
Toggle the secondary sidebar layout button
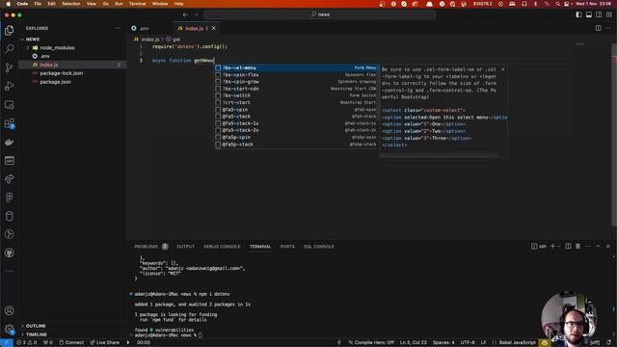599,14
